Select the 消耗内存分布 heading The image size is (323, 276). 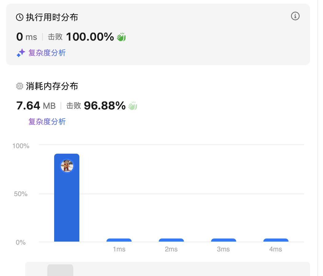pos(52,86)
